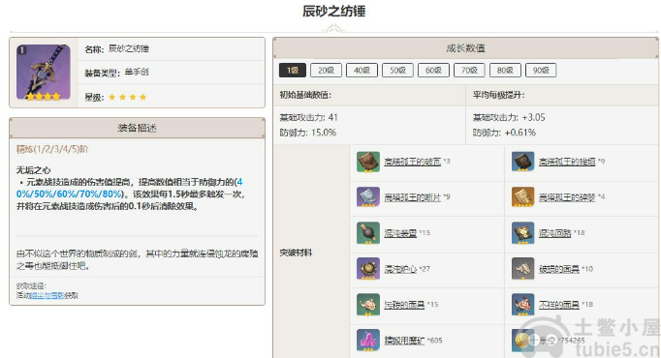Open the 混沌炉心 text link
This screenshot has width=661, height=358.
(400, 269)
